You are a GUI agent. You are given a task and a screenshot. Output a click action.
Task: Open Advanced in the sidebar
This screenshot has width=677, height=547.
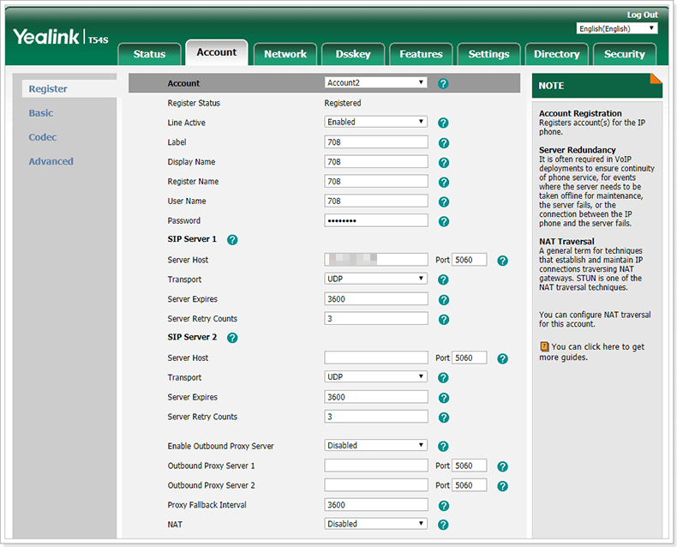coord(51,161)
